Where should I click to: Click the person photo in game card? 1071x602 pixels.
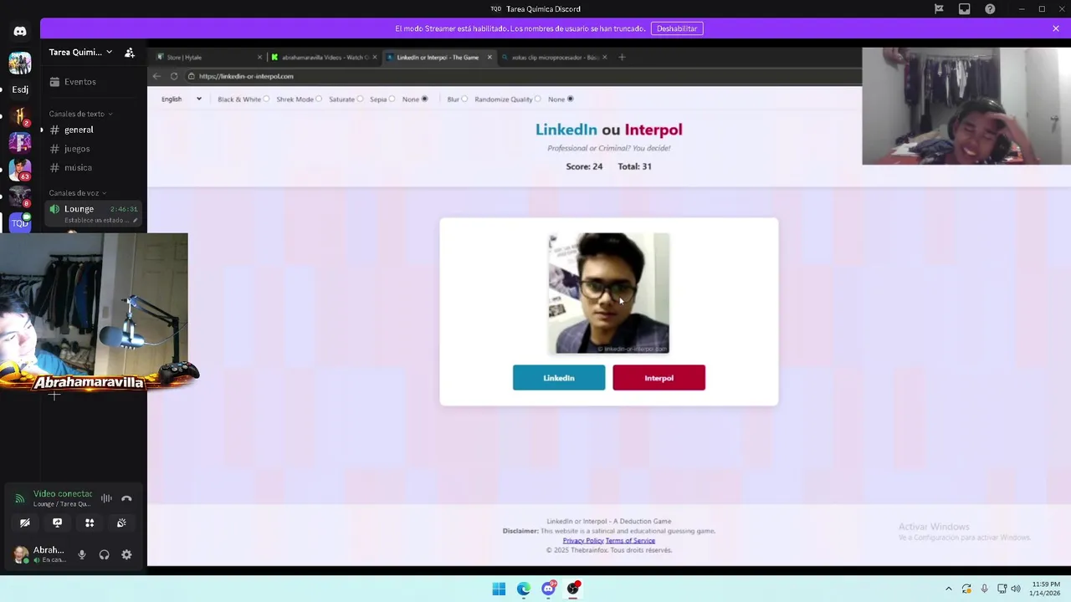point(609,293)
